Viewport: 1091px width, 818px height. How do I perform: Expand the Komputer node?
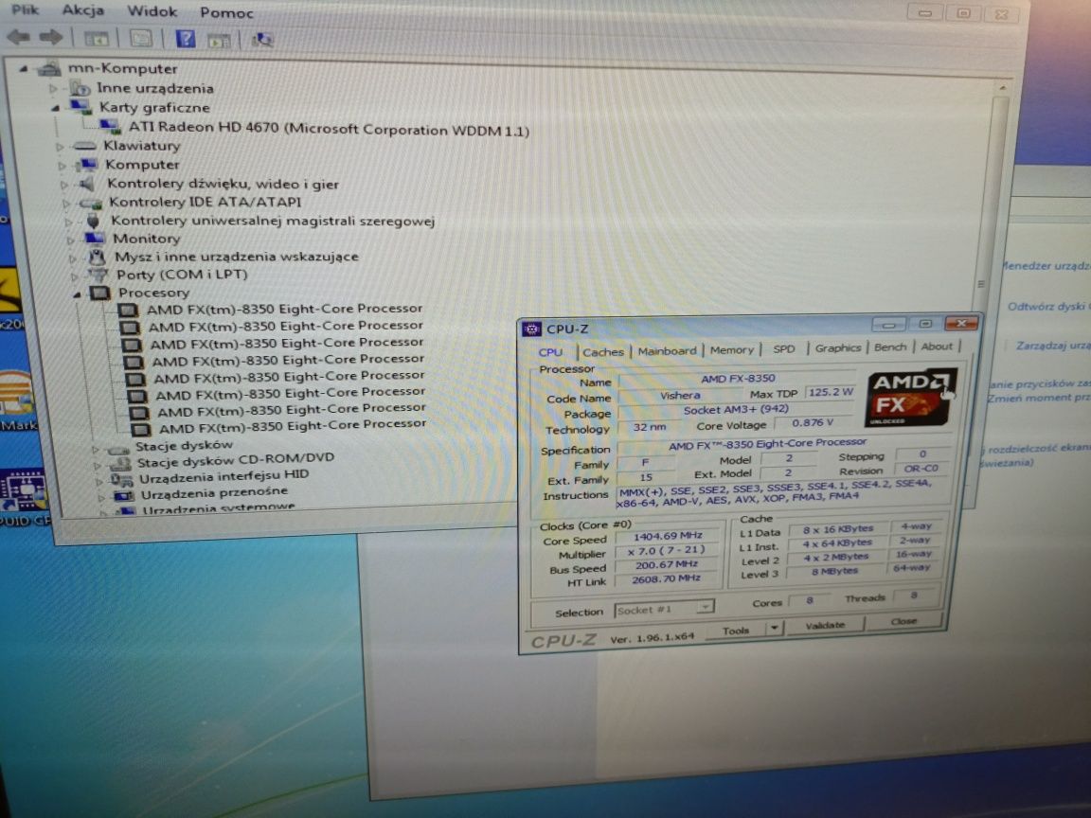click(62, 166)
